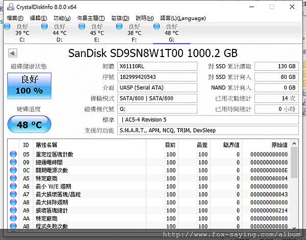Click the status circle for attribute A6
The width and height of the screenshot is (306, 240).
tap(13, 186)
